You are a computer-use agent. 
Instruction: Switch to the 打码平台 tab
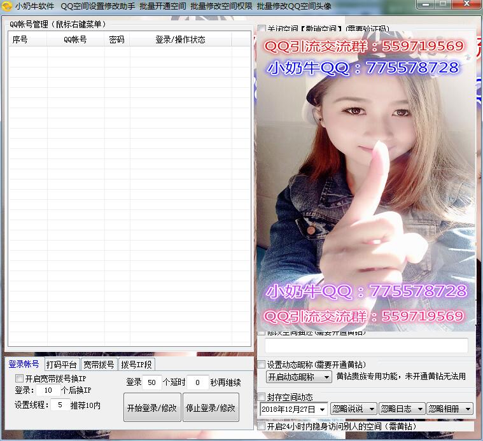[x=62, y=365]
